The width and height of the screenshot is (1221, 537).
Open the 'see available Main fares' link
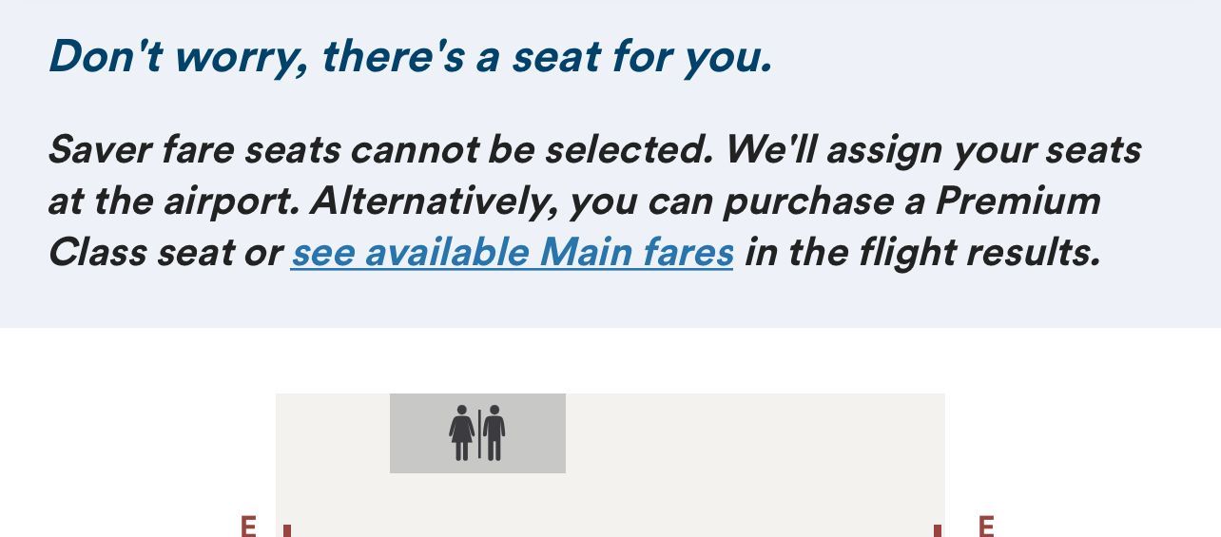click(512, 253)
